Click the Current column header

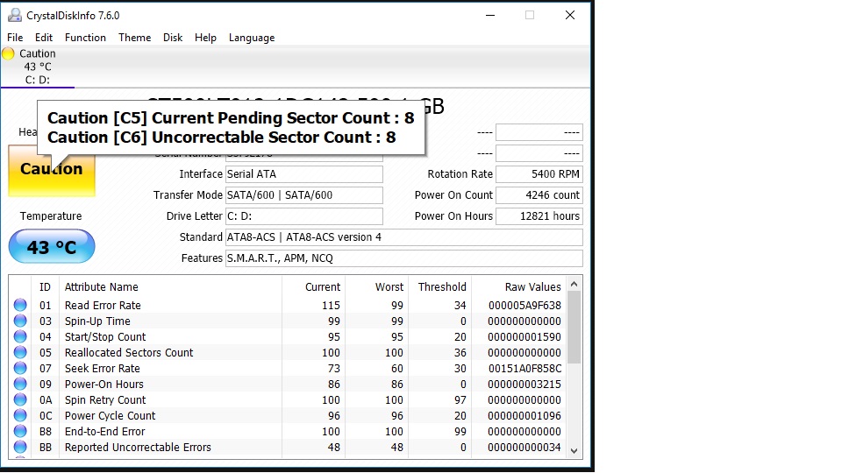(313, 287)
